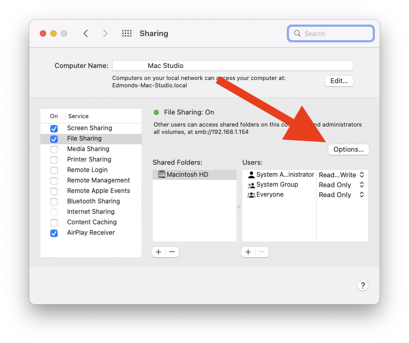409x343 pixels.
Task: Select File Sharing service row
Action: [91, 139]
